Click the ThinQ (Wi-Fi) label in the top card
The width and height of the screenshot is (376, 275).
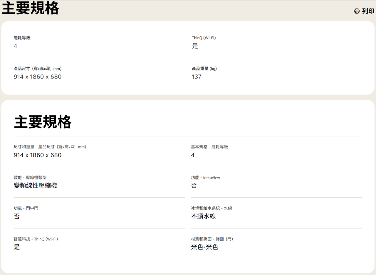click(204, 38)
